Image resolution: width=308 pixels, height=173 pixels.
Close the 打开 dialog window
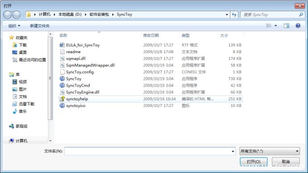300,6
